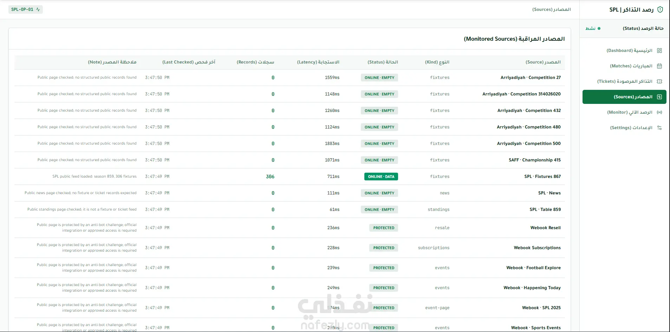
Task: Select Webook Resell source name
Action: click(x=546, y=228)
